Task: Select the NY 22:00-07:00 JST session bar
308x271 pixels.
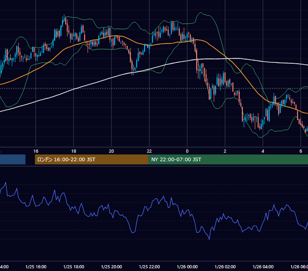Action: tap(228, 159)
